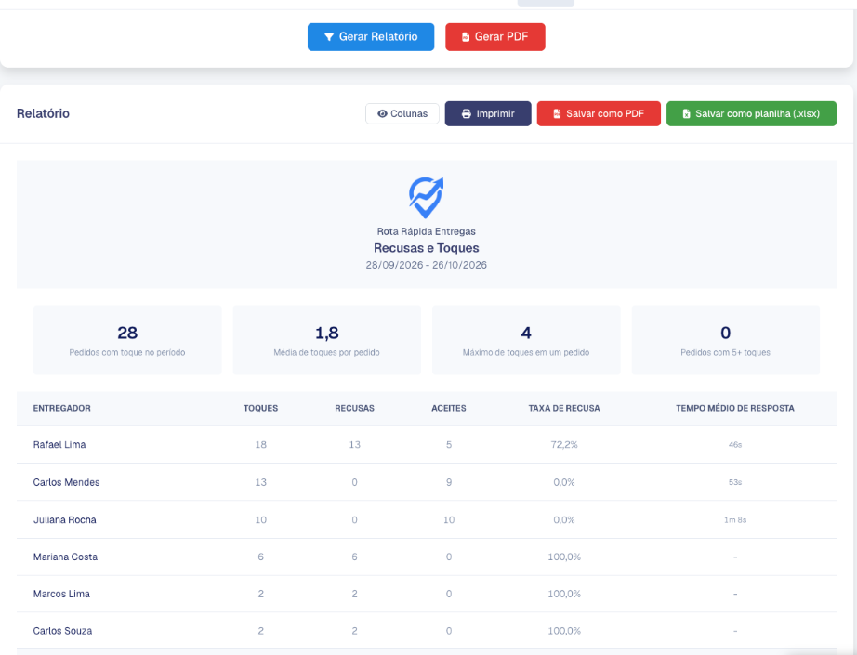Screen dimensions: 857x655
Task: Click the 1,8 Média de toques card
Action: (x=327, y=340)
